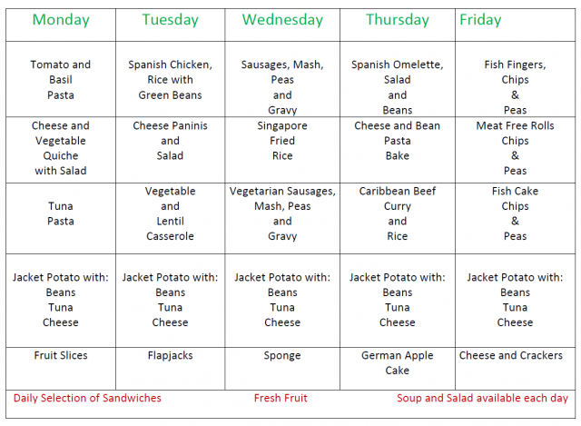Click the Soup and Salad footer note
Image resolution: width=581 pixels, height=426 pixels.
tap(482, 398)
